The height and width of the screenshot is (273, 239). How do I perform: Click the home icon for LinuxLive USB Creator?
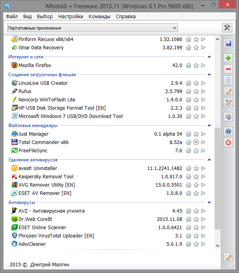point(189,83)
